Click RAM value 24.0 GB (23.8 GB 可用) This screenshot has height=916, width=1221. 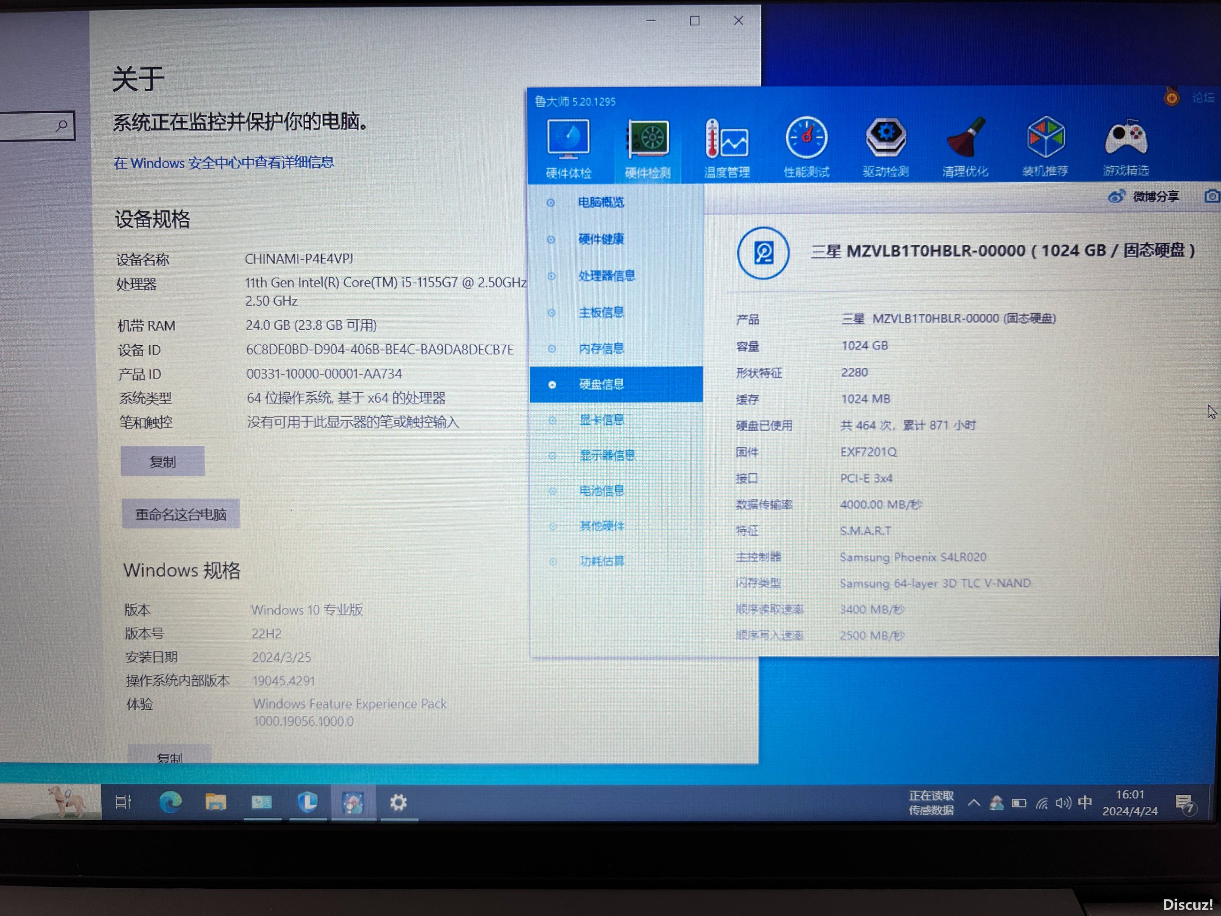311,325
